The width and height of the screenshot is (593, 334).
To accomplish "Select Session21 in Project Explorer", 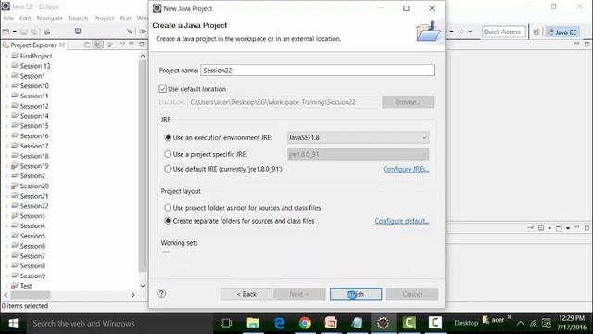I will (x=34, y=196).
